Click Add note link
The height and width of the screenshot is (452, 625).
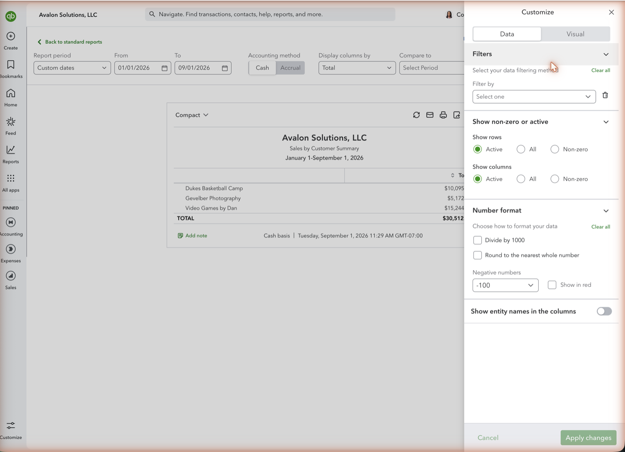pyautogui.click(x=192, y=236)
